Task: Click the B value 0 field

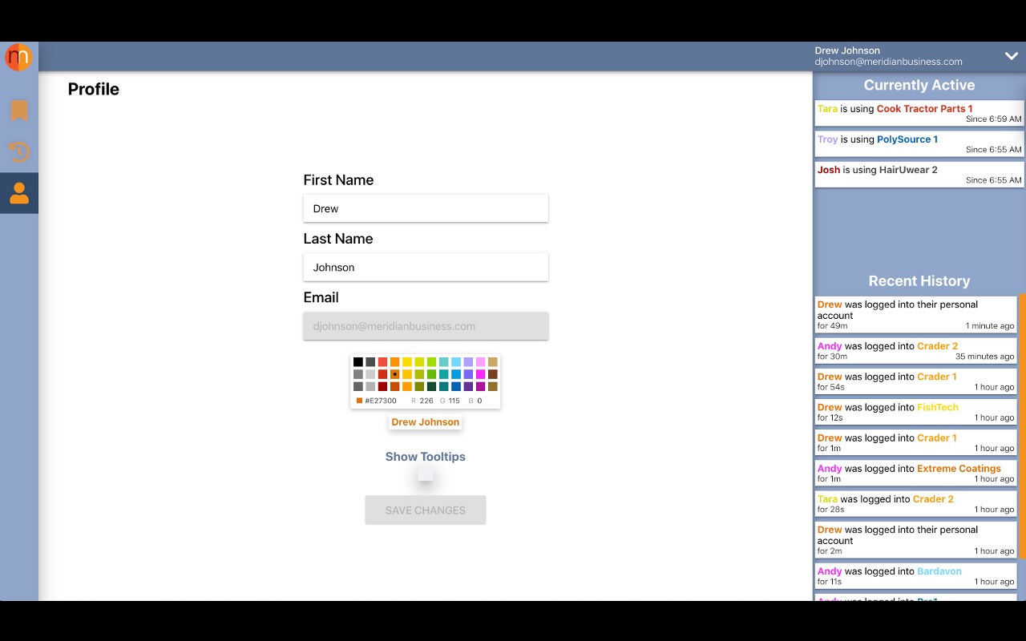Action: click(479, 401)
